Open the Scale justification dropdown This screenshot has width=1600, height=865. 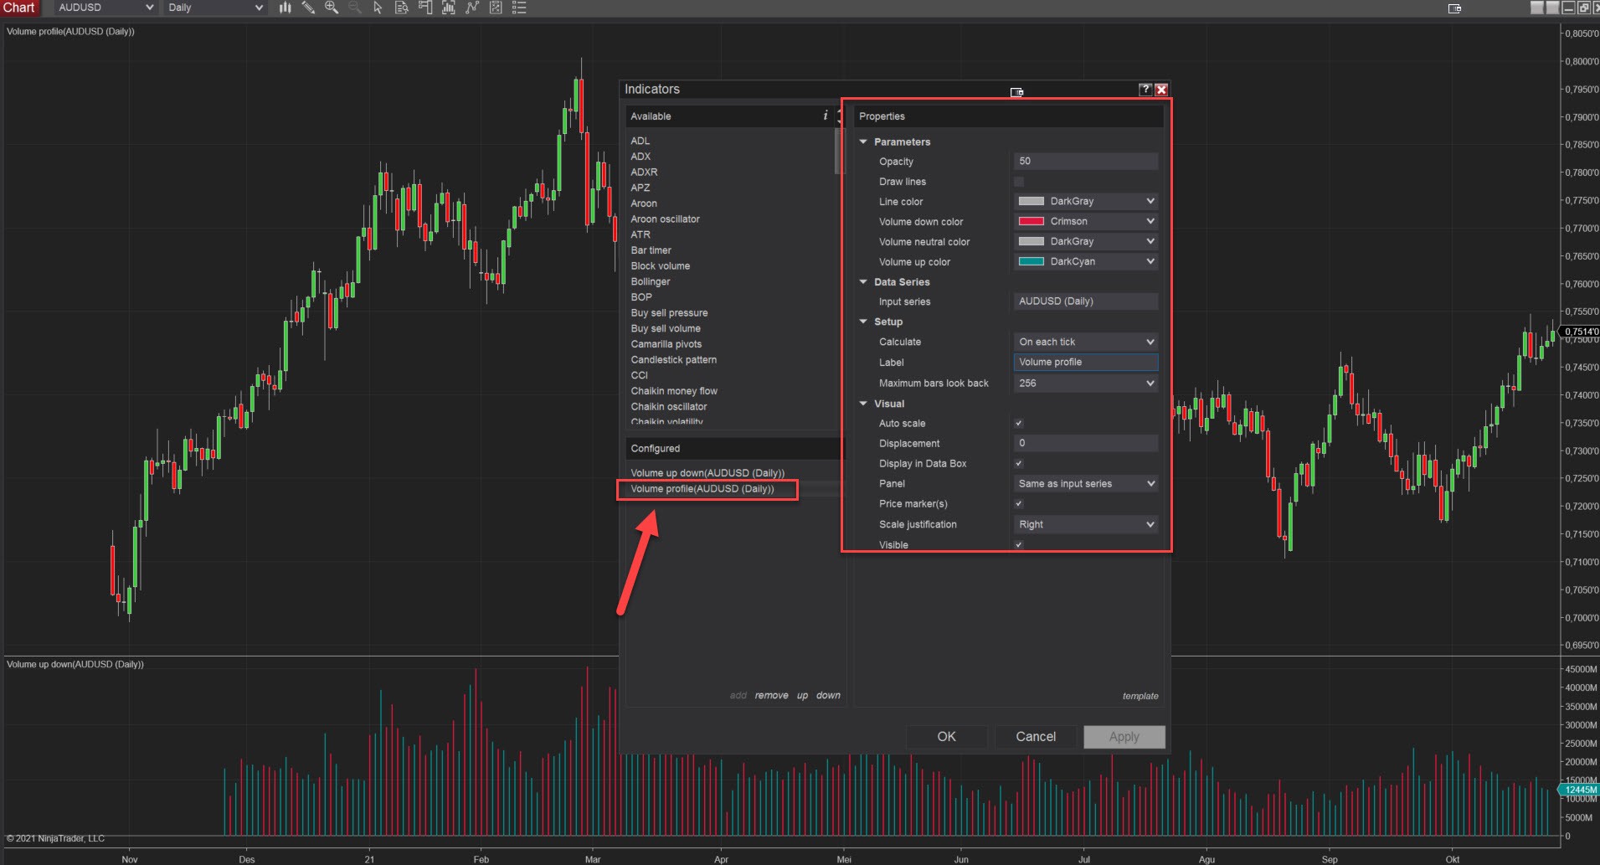tap(1086, 525)
